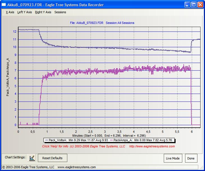Click the Pack_VoltsA legend entry

click(x=77, y=140)
